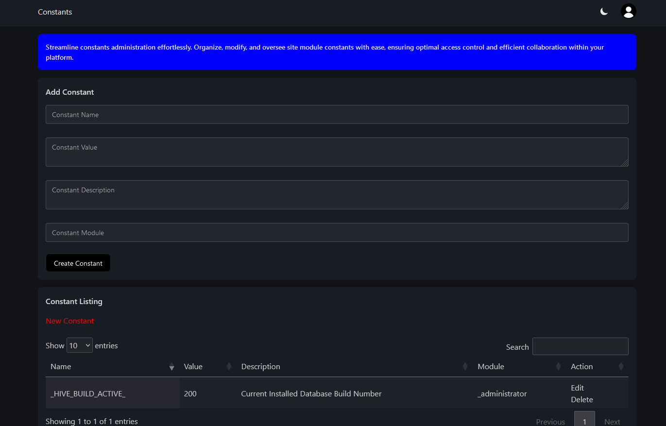This screenshot has width=666, height=426.
Task: Focus the Constant Value text area
Action: tap(337, 152)
